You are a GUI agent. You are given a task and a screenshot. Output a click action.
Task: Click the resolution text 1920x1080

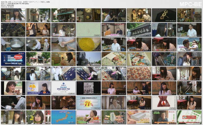point(10,5)
